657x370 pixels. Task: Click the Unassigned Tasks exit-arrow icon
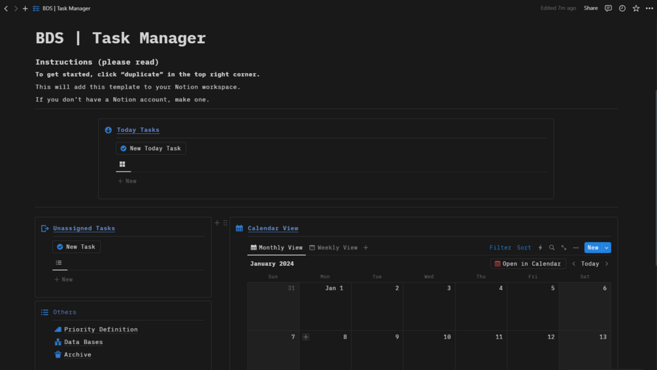point(45,228)
